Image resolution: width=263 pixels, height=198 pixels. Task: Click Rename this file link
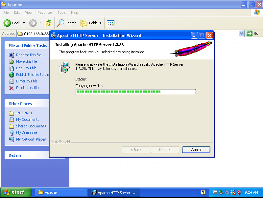(29, 55)
